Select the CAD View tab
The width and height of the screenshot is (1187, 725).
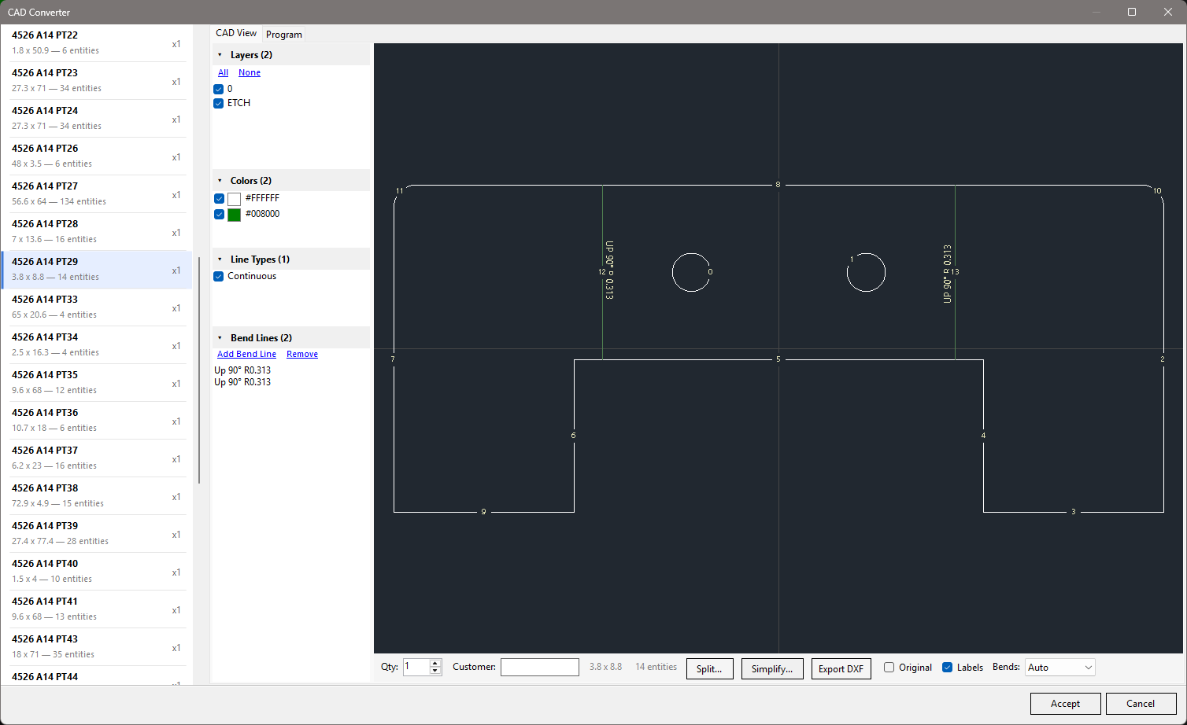235,33
